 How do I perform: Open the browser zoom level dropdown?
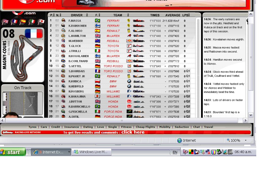tap(245, 140)
